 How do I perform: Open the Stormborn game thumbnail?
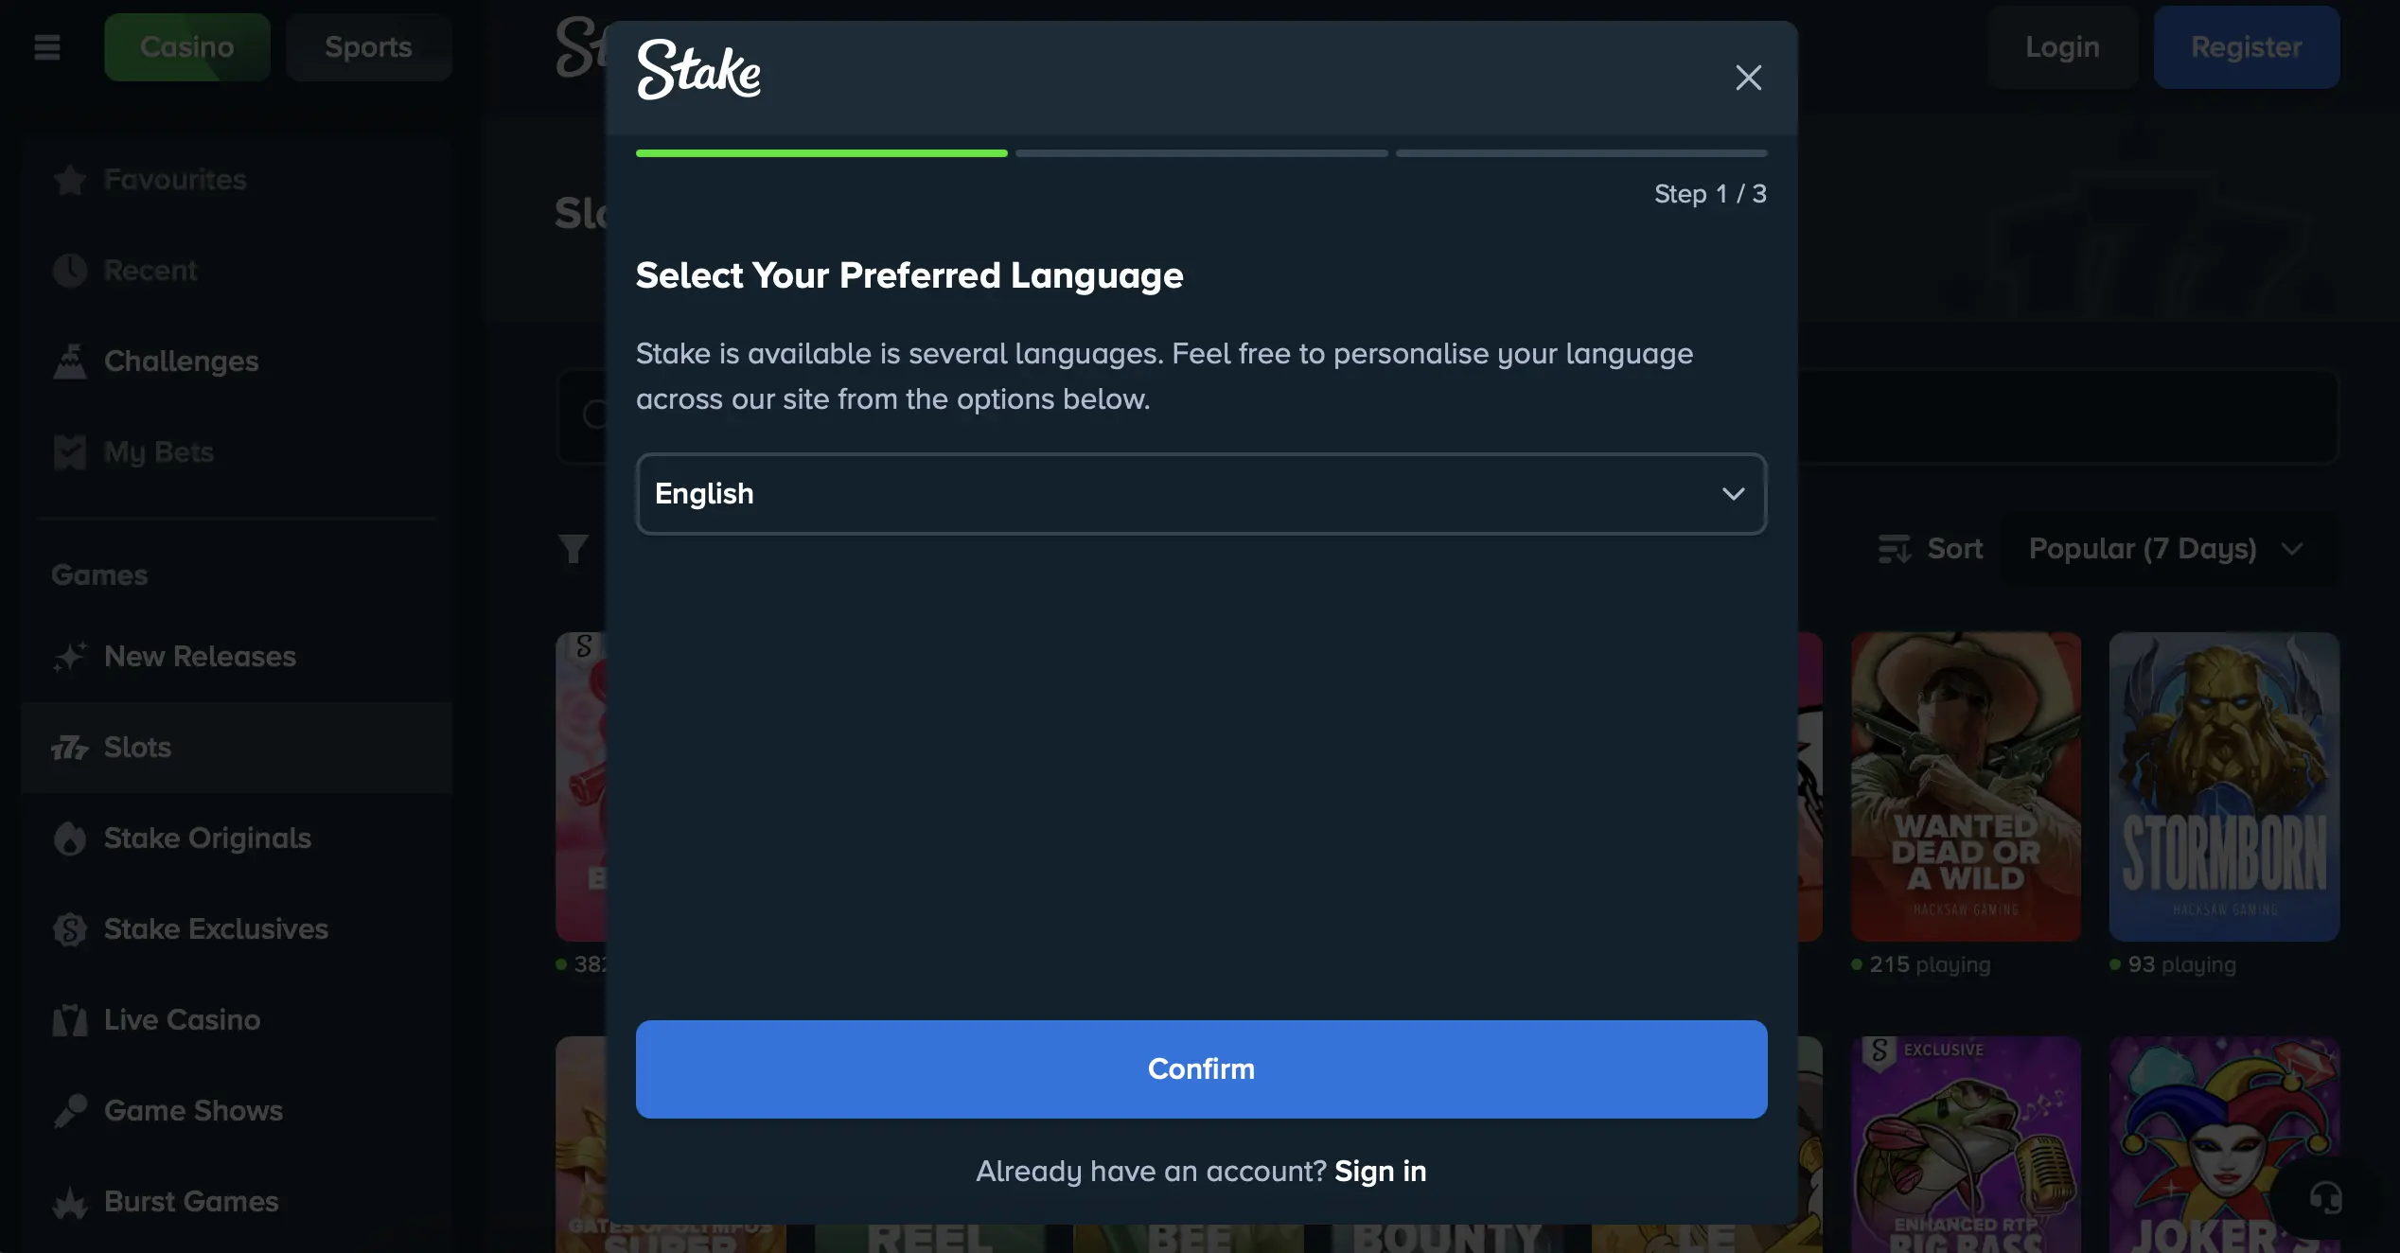coord(2224,785)
